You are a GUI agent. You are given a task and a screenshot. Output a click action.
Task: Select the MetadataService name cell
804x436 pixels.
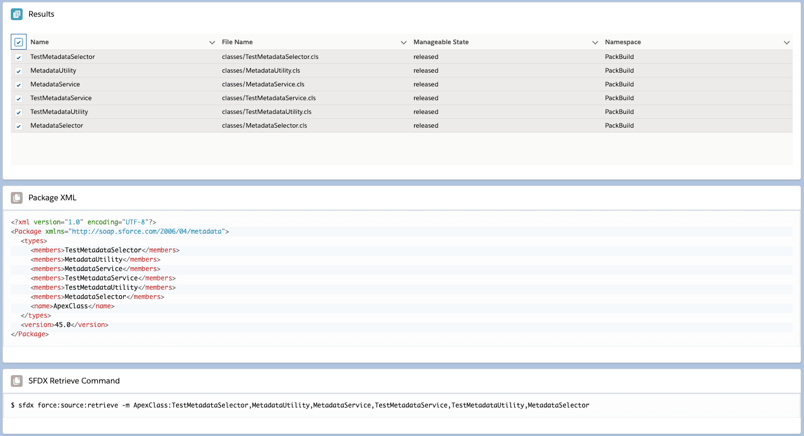55,84
